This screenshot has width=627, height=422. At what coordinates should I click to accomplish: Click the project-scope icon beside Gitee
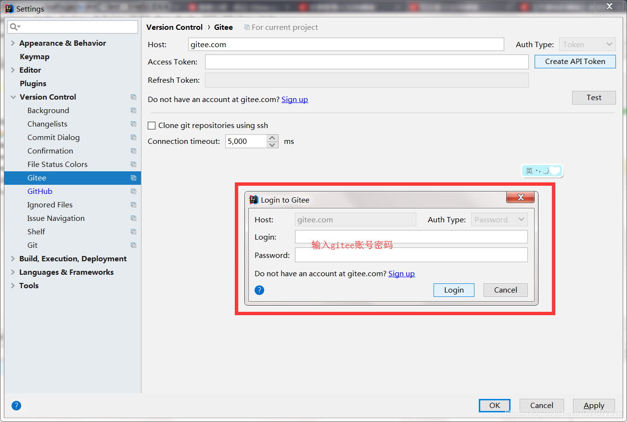tap(133, 178)
